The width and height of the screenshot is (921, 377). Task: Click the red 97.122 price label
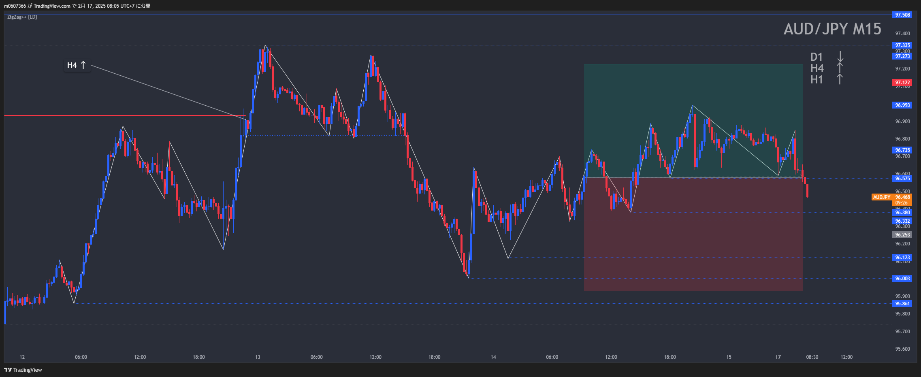pyautogui.click(x=902, y=83)
